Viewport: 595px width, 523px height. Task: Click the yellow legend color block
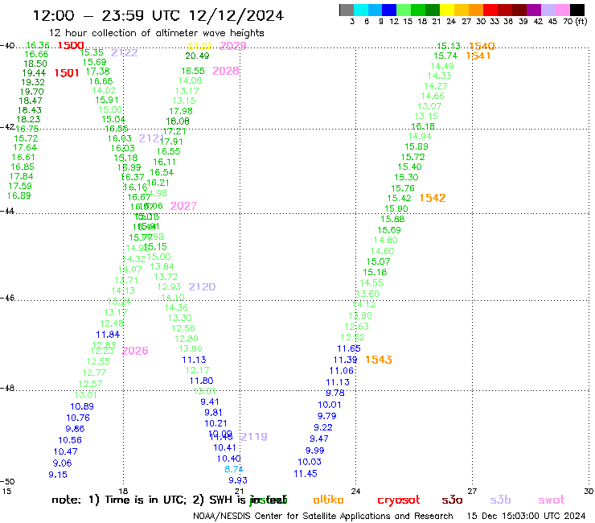pos(447,10)
